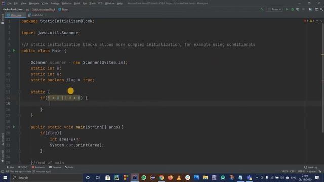Open Project Structure folder icon

[x=310, y=9]
